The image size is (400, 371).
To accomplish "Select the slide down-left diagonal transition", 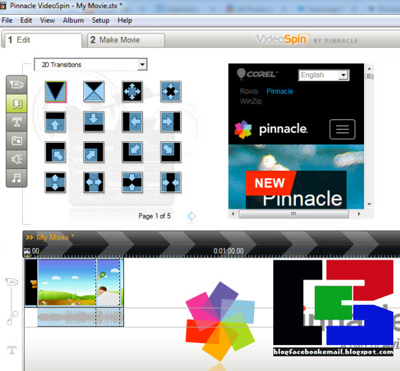I will pyautogui.click(x=132, y=152).
